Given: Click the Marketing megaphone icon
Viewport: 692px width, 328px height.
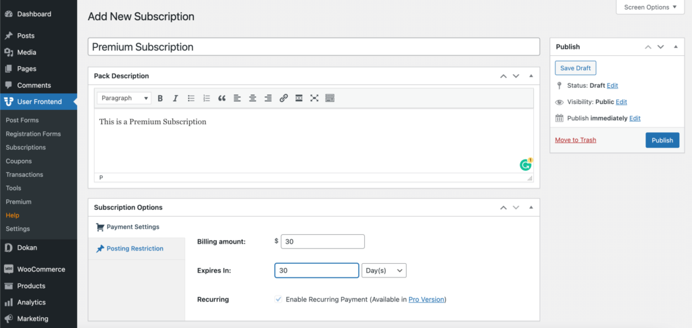Looking at the screenshot, I should point(8,319).
